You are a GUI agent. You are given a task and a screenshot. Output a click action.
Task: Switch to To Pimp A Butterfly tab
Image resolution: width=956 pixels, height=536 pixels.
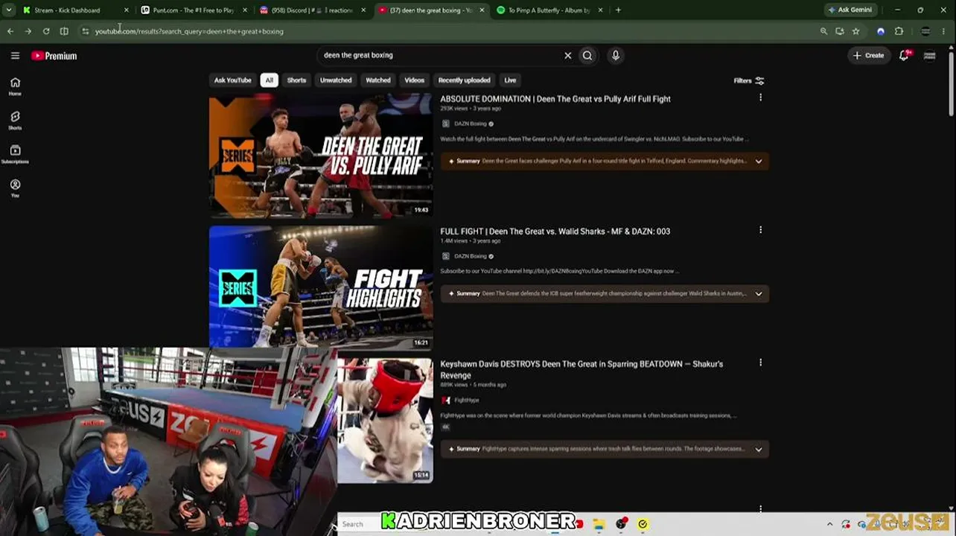point(549,10)
